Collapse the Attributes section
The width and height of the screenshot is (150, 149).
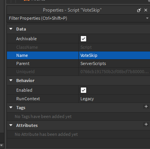pyautogui.click(x=11, y=125)
